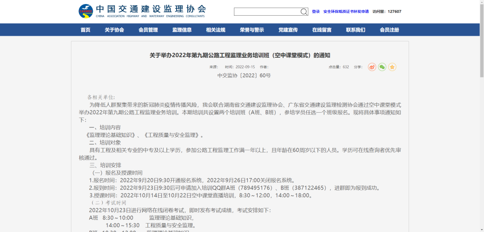484x232 pixels.
Task: Open the 党建宣传 menu item
Action: point(288,30)
